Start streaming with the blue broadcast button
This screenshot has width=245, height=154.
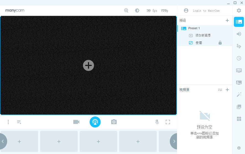coord(95,122)
